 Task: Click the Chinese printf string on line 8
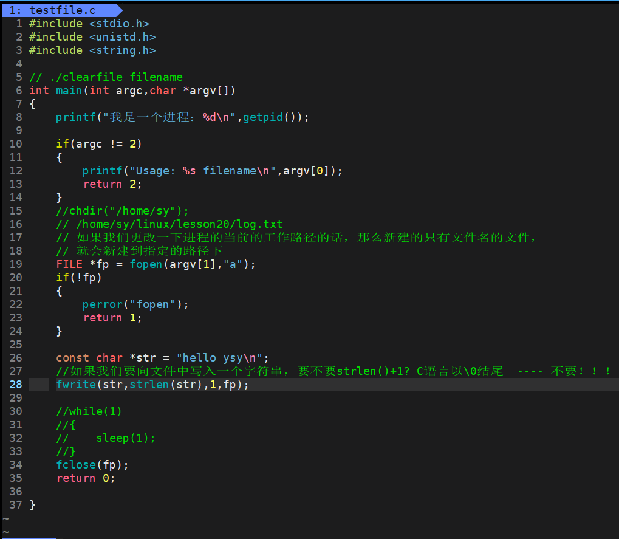click(x=169, y=117)
